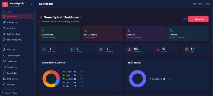
Task: Click the refresh icon beside New Scan
Action: pos(185,19)
